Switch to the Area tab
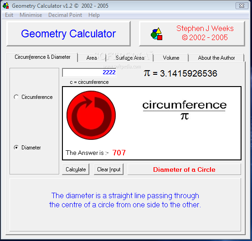Screen dimensions: 252x241 [x=92, y=58]
